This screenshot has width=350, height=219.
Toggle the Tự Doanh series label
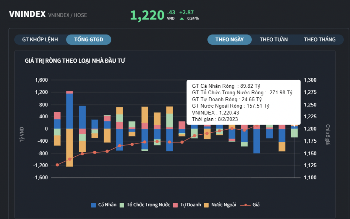pyautogui.click(x=190, y=205)
